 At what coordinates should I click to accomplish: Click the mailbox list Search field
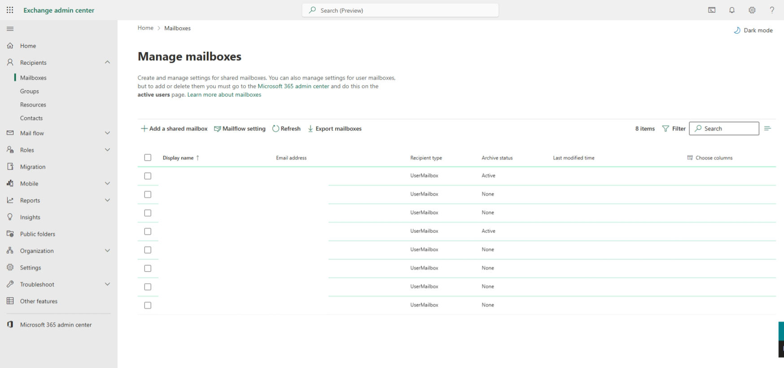point(724,128)
